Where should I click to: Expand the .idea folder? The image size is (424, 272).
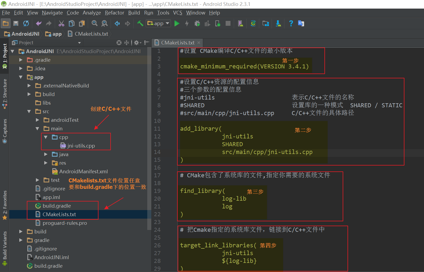coord(21,68)
